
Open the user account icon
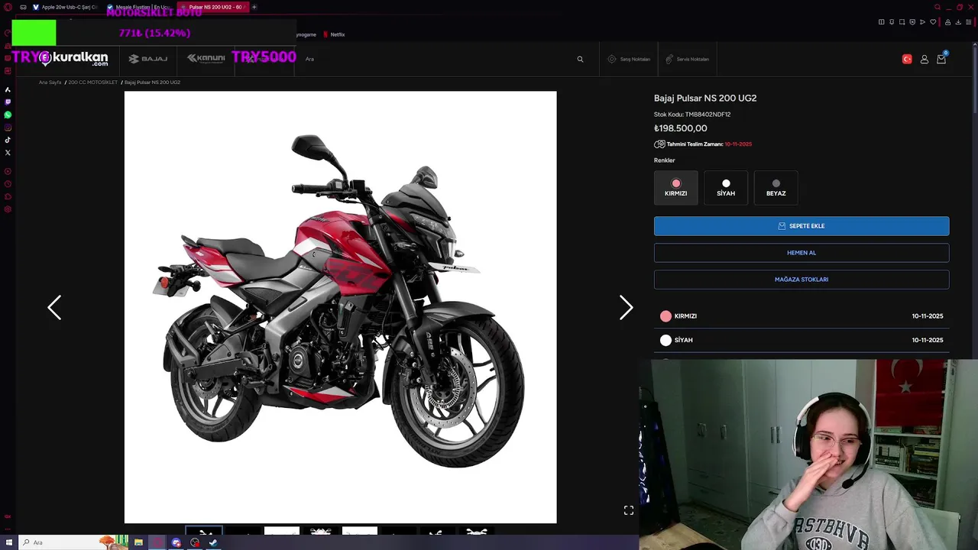pos(924,59)
